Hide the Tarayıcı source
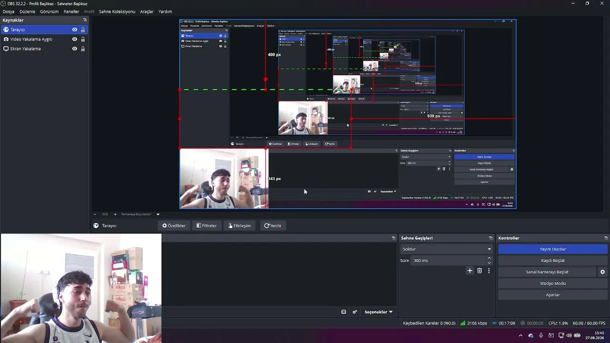The image size is (610, 343). 74,30
